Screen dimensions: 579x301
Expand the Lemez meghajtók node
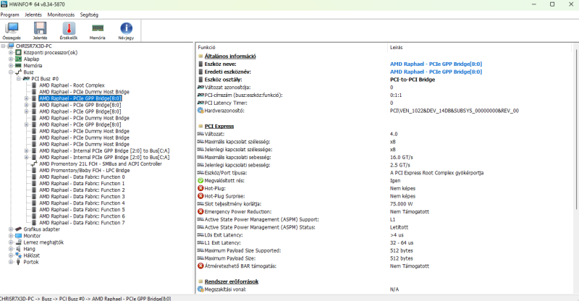11,242
